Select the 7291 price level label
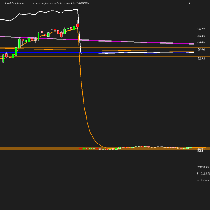 [x=201, y=58]
